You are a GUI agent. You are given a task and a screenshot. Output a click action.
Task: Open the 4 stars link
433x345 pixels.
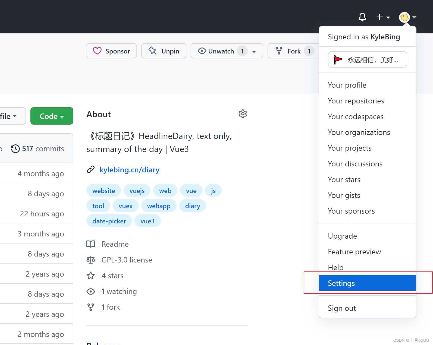[112, 276]
